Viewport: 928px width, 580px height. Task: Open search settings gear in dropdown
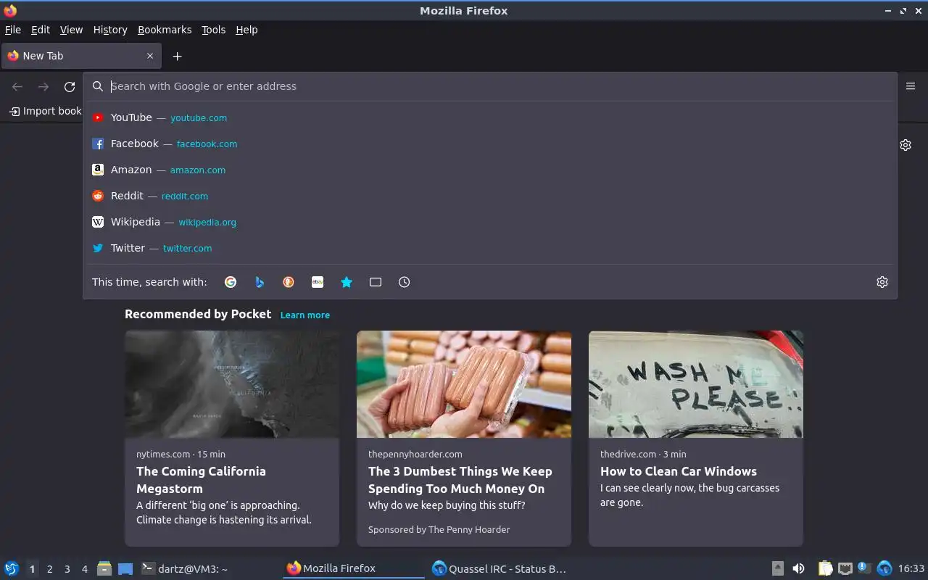882,282
